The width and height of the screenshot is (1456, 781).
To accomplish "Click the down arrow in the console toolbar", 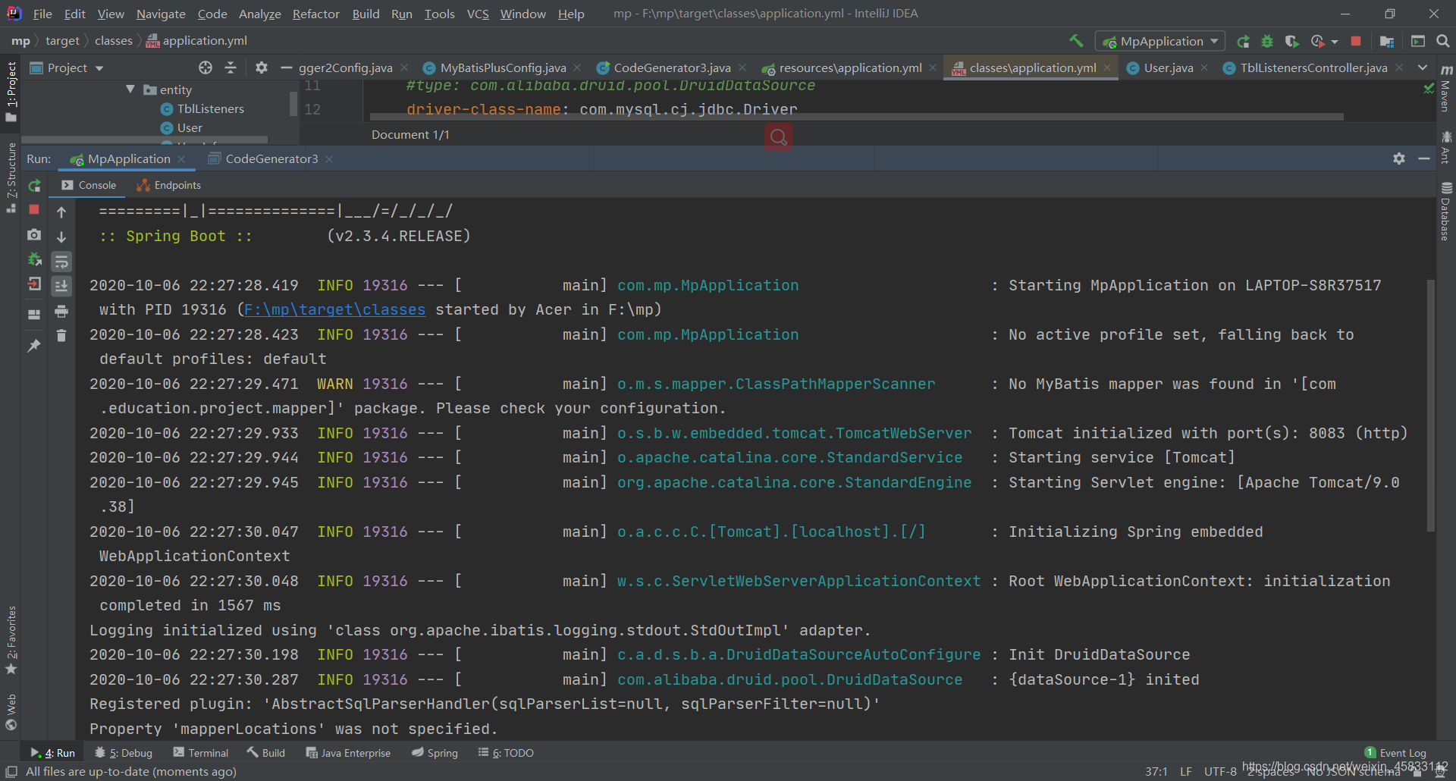I will pos(61,237).
